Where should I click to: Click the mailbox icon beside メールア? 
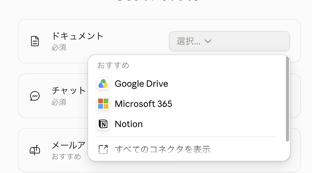point(35,150)
